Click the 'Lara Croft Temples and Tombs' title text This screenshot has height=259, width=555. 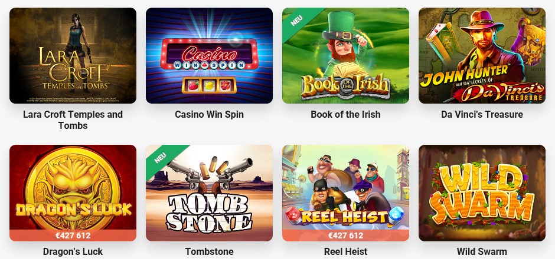click(x=73, y=120)
